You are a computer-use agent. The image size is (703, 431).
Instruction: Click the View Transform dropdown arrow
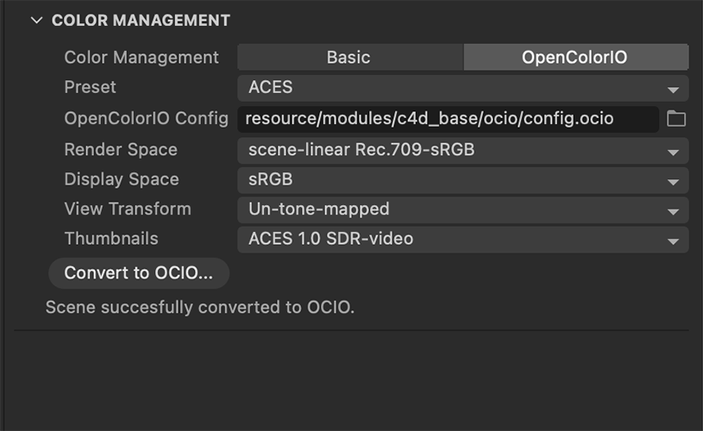673,212
